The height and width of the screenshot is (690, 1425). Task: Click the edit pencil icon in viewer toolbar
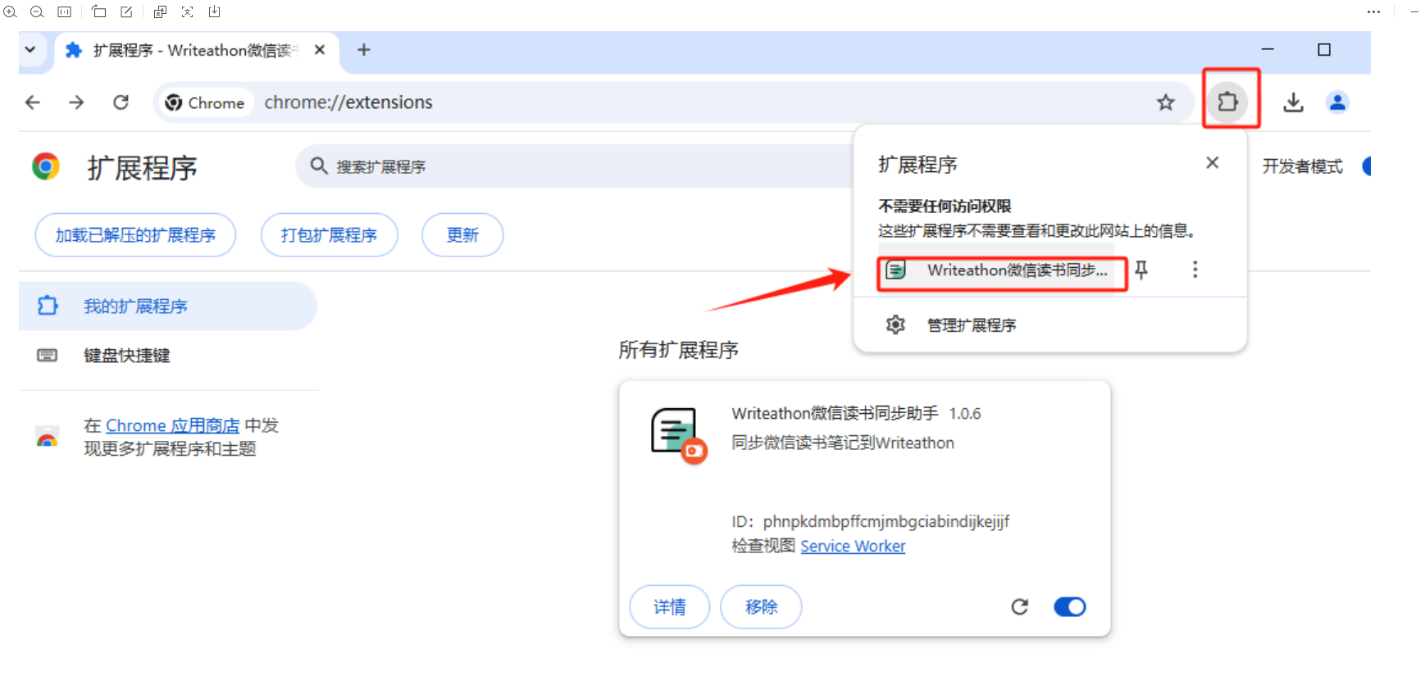click(x=126, y=11)
